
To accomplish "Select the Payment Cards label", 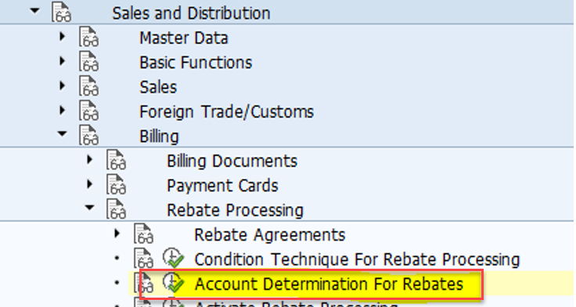I will coord(222,186).
